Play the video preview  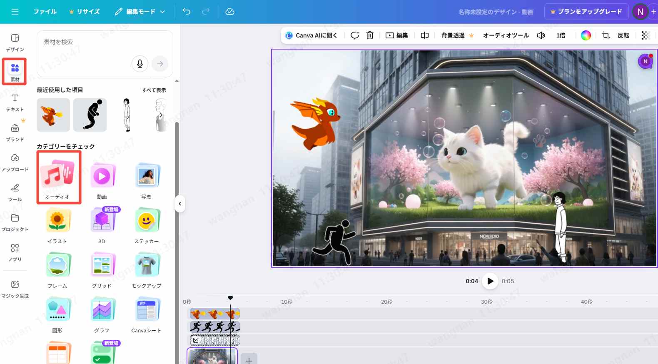click(490, 281)
